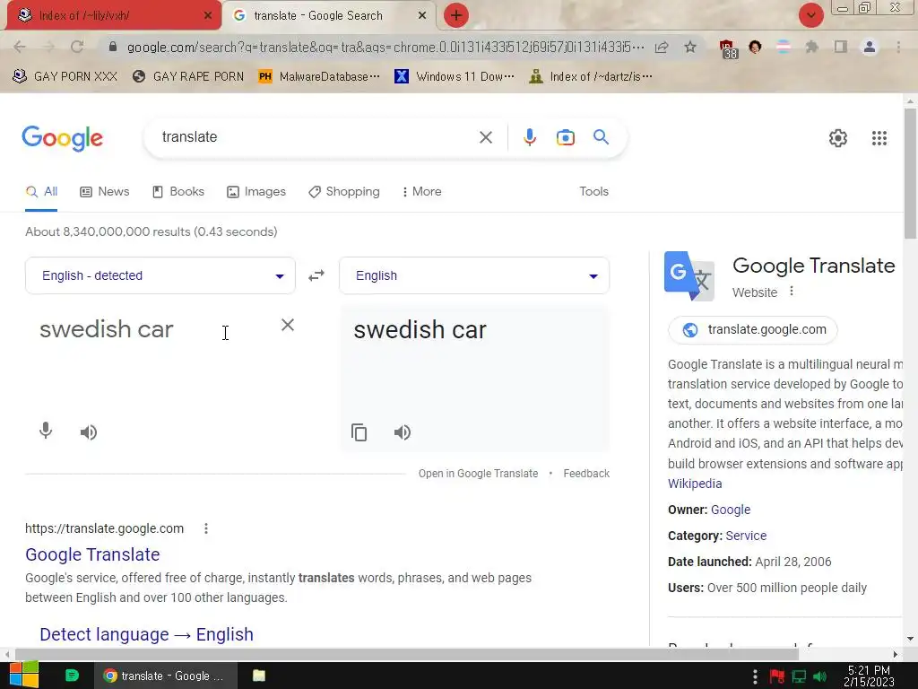Listen to the source text audio

pos(89,432)
